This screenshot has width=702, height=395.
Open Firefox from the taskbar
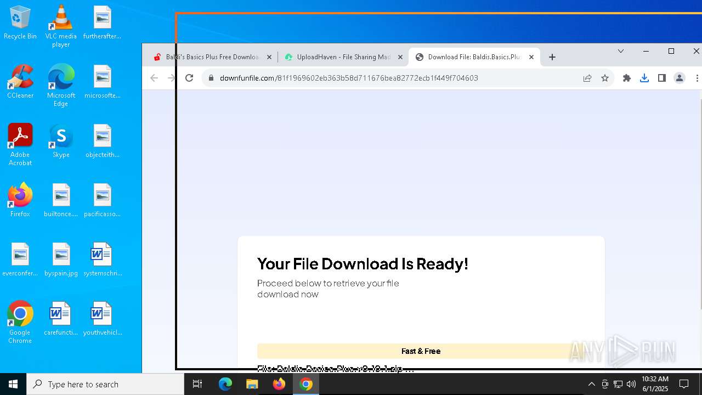279,384
